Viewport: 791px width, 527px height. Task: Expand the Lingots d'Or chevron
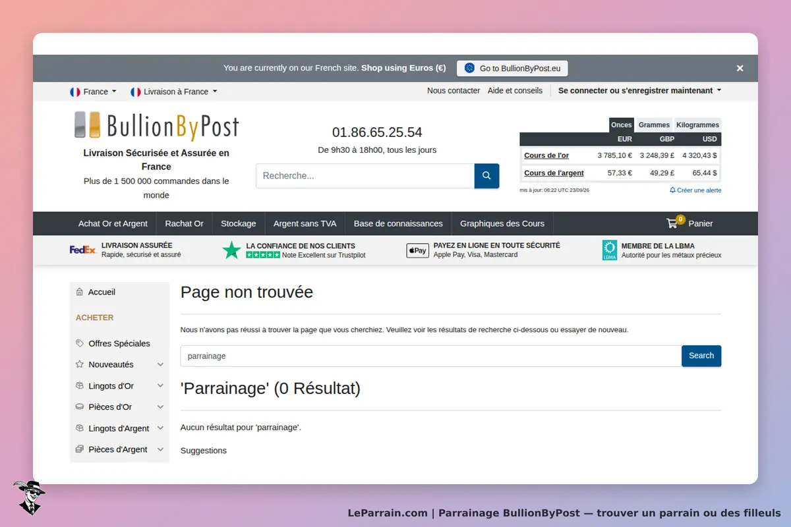160,385
